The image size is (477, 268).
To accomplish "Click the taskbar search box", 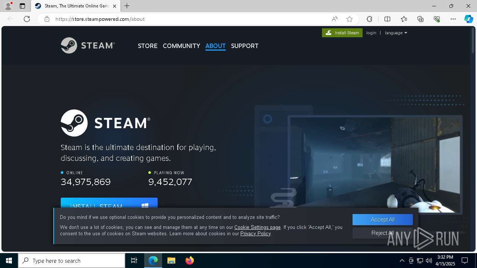I will pyautogui.click(x=72, y=261).
